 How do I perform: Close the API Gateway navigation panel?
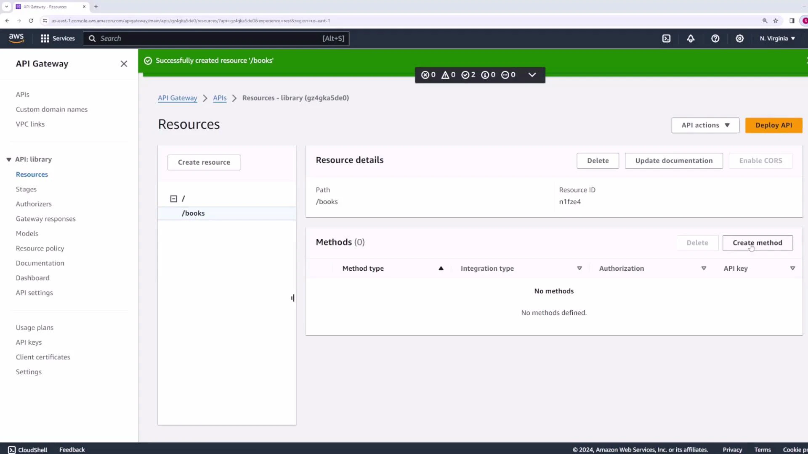tap(123, 63)
